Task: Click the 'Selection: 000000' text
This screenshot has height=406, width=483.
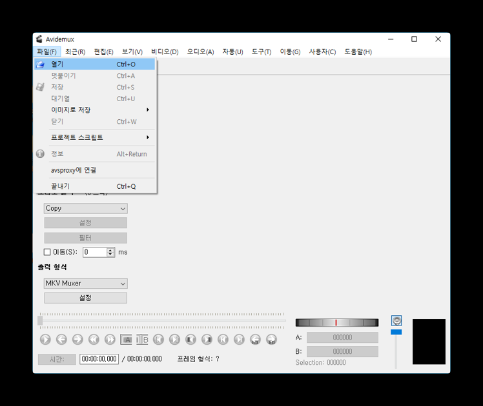Action: [320, 363]
